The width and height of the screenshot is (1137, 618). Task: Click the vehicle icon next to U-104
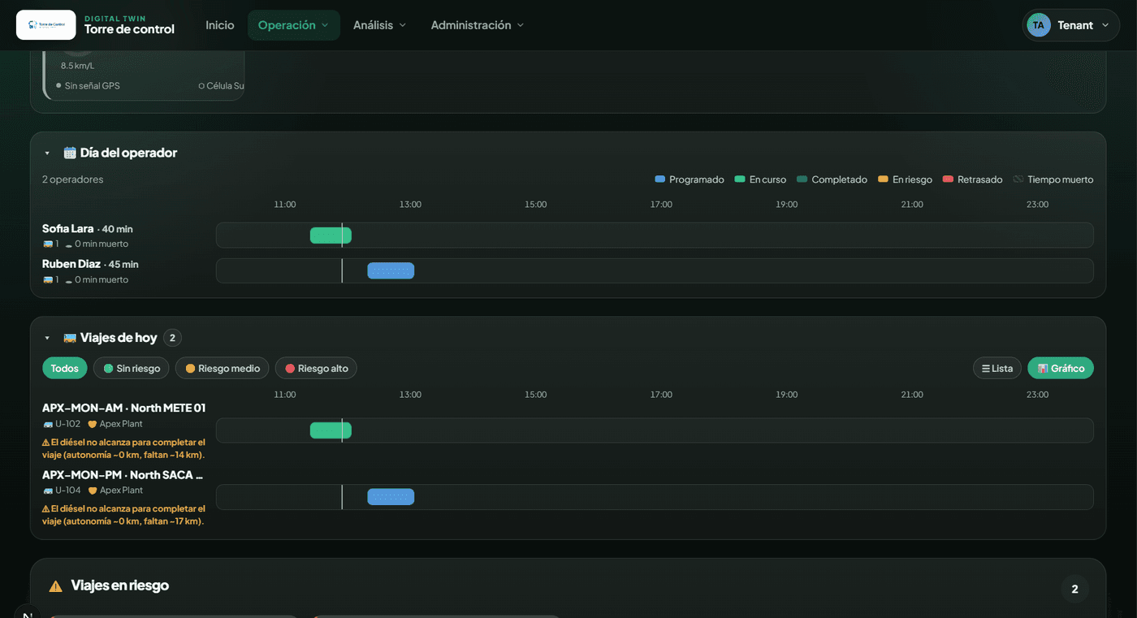click(x=48, y=491)
